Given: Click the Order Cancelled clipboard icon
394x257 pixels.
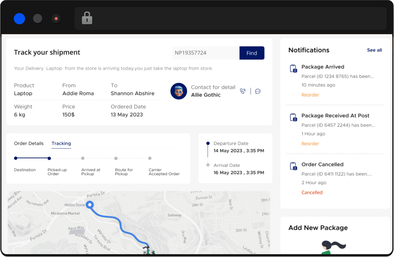Looking at the screenshot, I should (293, 166).
